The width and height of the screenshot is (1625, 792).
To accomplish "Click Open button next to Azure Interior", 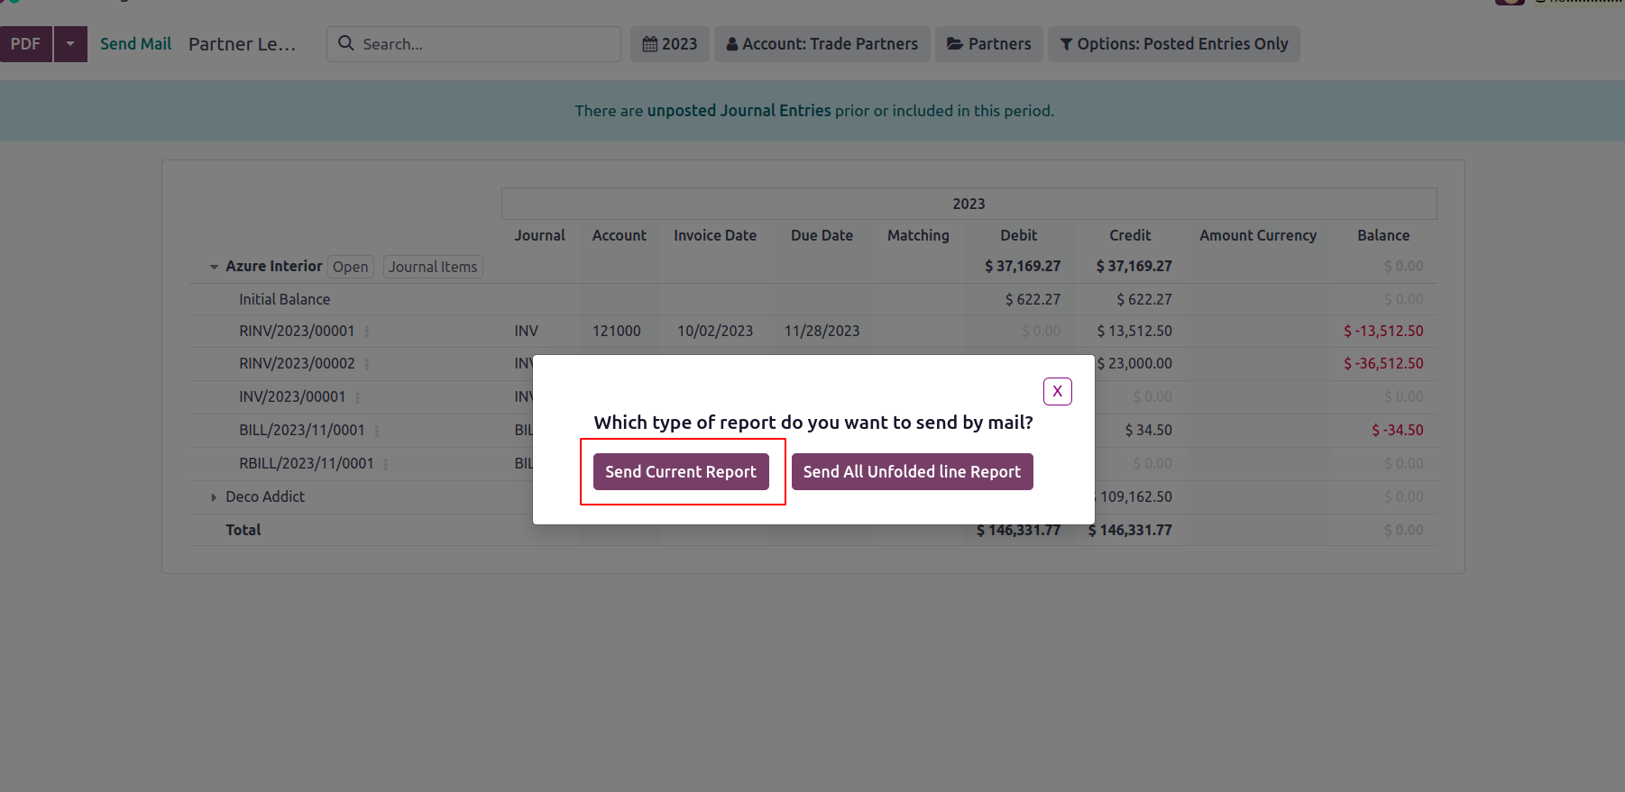I will tap(350, 267).
